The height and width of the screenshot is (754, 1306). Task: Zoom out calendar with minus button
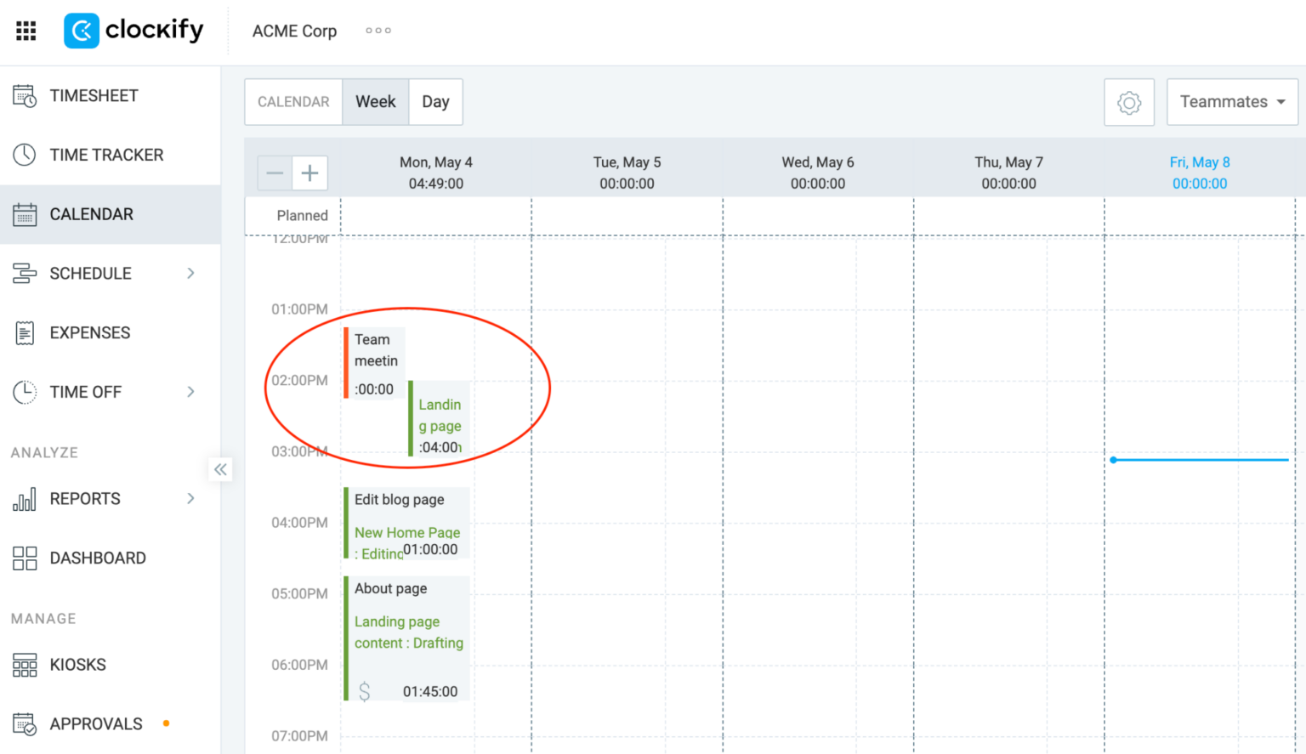[275, 173]
